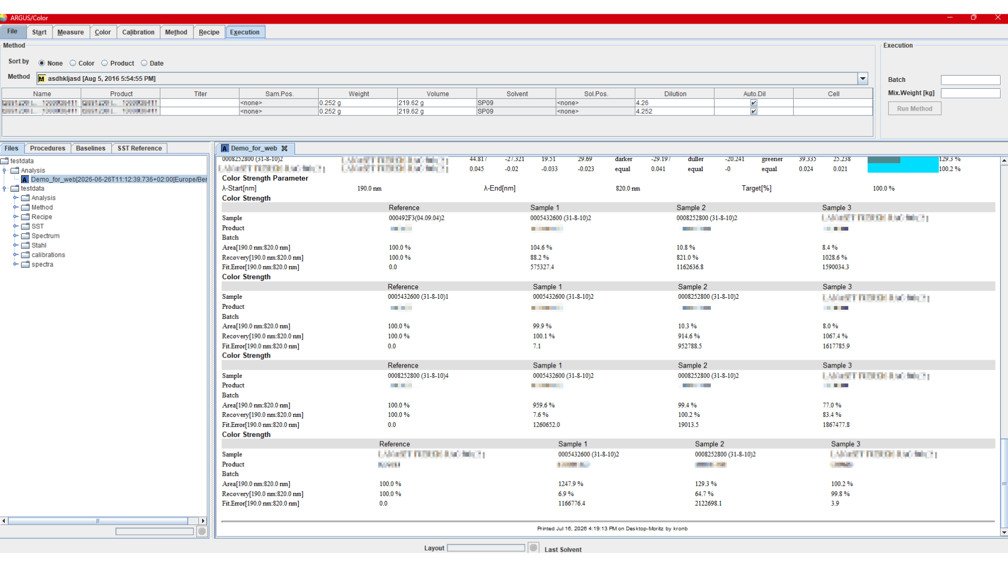Viewport: 1008px width, 567px height.
Task: Expand the Spectrum folder node
Action: (x=15, y=236)
